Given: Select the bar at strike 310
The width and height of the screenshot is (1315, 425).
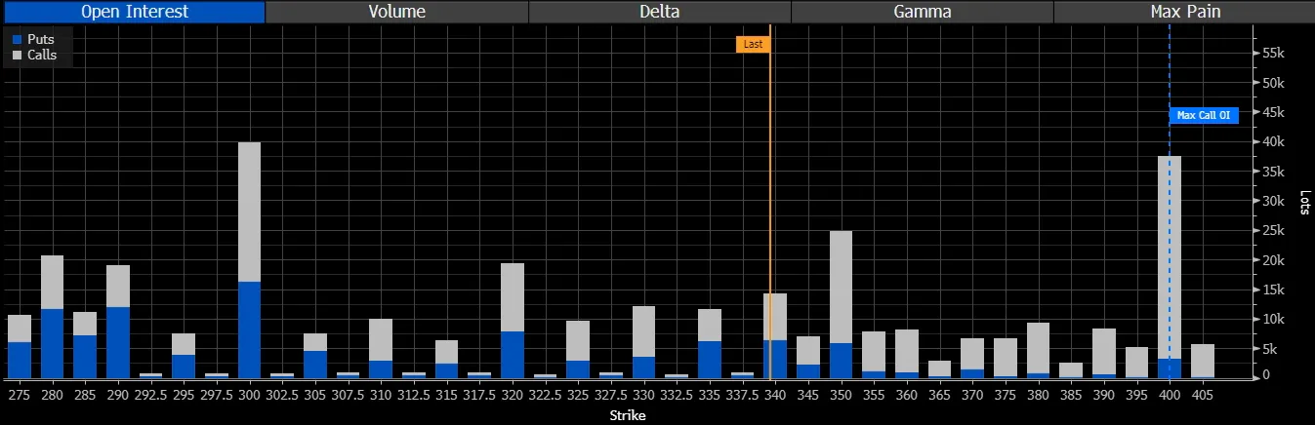Looking at the screenshot, I should [381, 348].
